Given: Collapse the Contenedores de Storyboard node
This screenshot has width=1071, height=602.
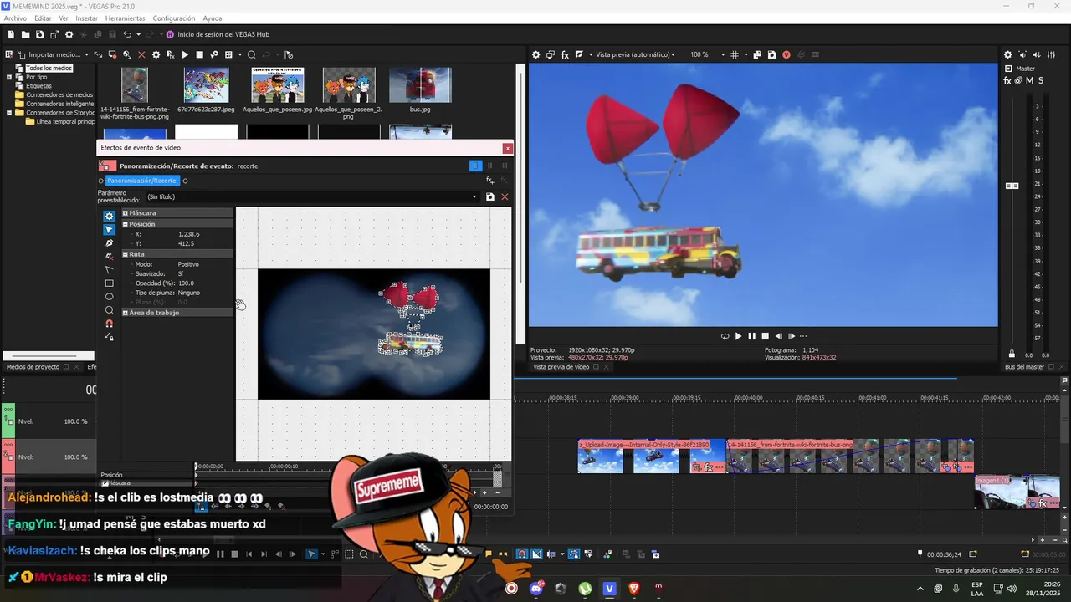Looking at the screenshot, I should pos(9,113).
